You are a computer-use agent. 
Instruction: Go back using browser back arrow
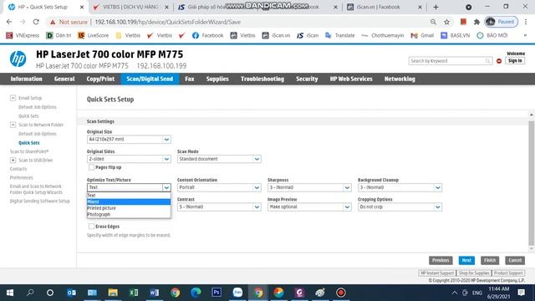tap(9, 22)
